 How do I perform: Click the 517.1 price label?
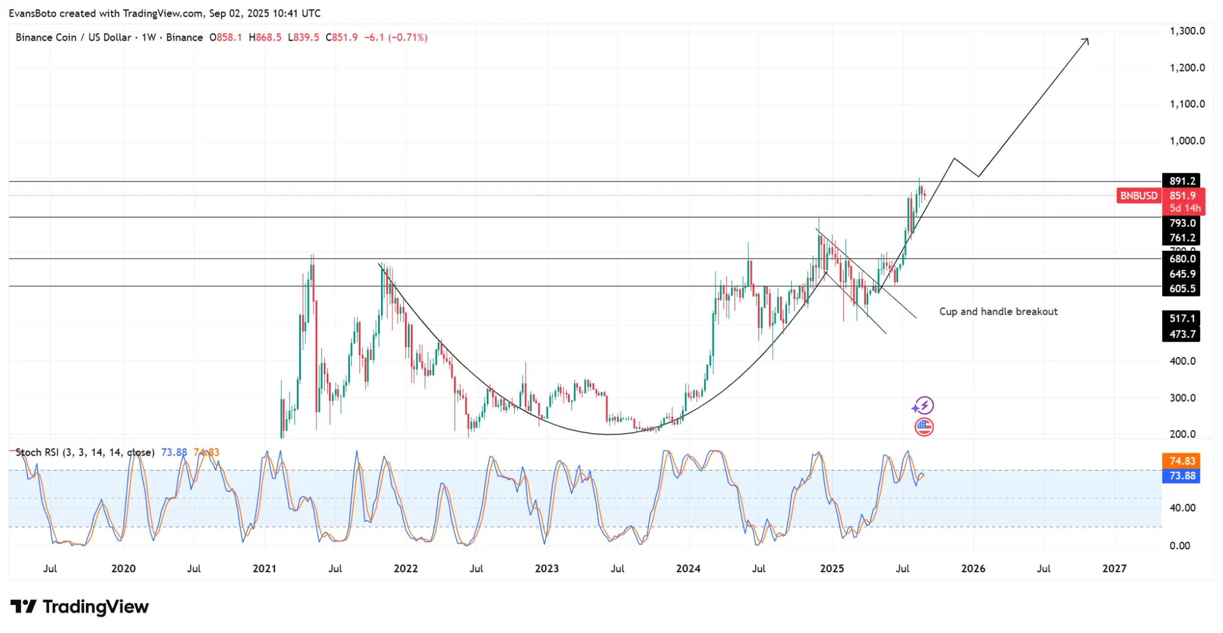(x=1182, y=318)
